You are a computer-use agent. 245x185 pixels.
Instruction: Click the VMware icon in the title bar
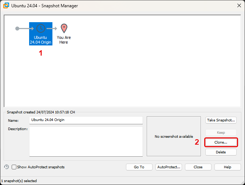[x=6, y=6]
